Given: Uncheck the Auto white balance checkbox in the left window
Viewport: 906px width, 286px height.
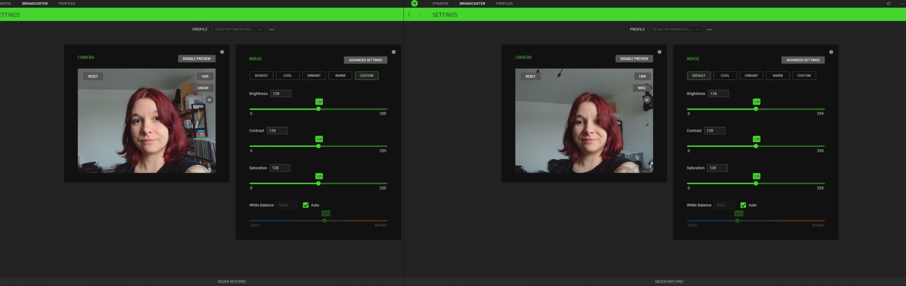Looking at the screenshot, I should [306, 205].
